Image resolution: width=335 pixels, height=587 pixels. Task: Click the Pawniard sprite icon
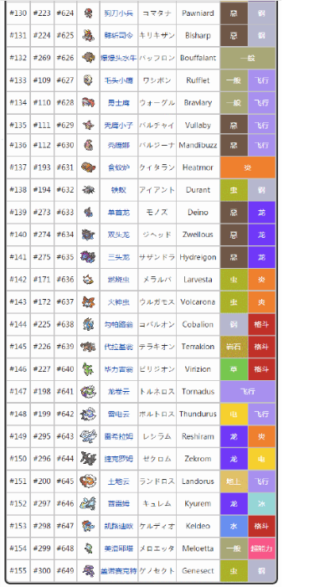coord(88,13)
